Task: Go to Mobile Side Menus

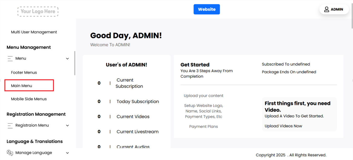Action: [x=29, y=99]
